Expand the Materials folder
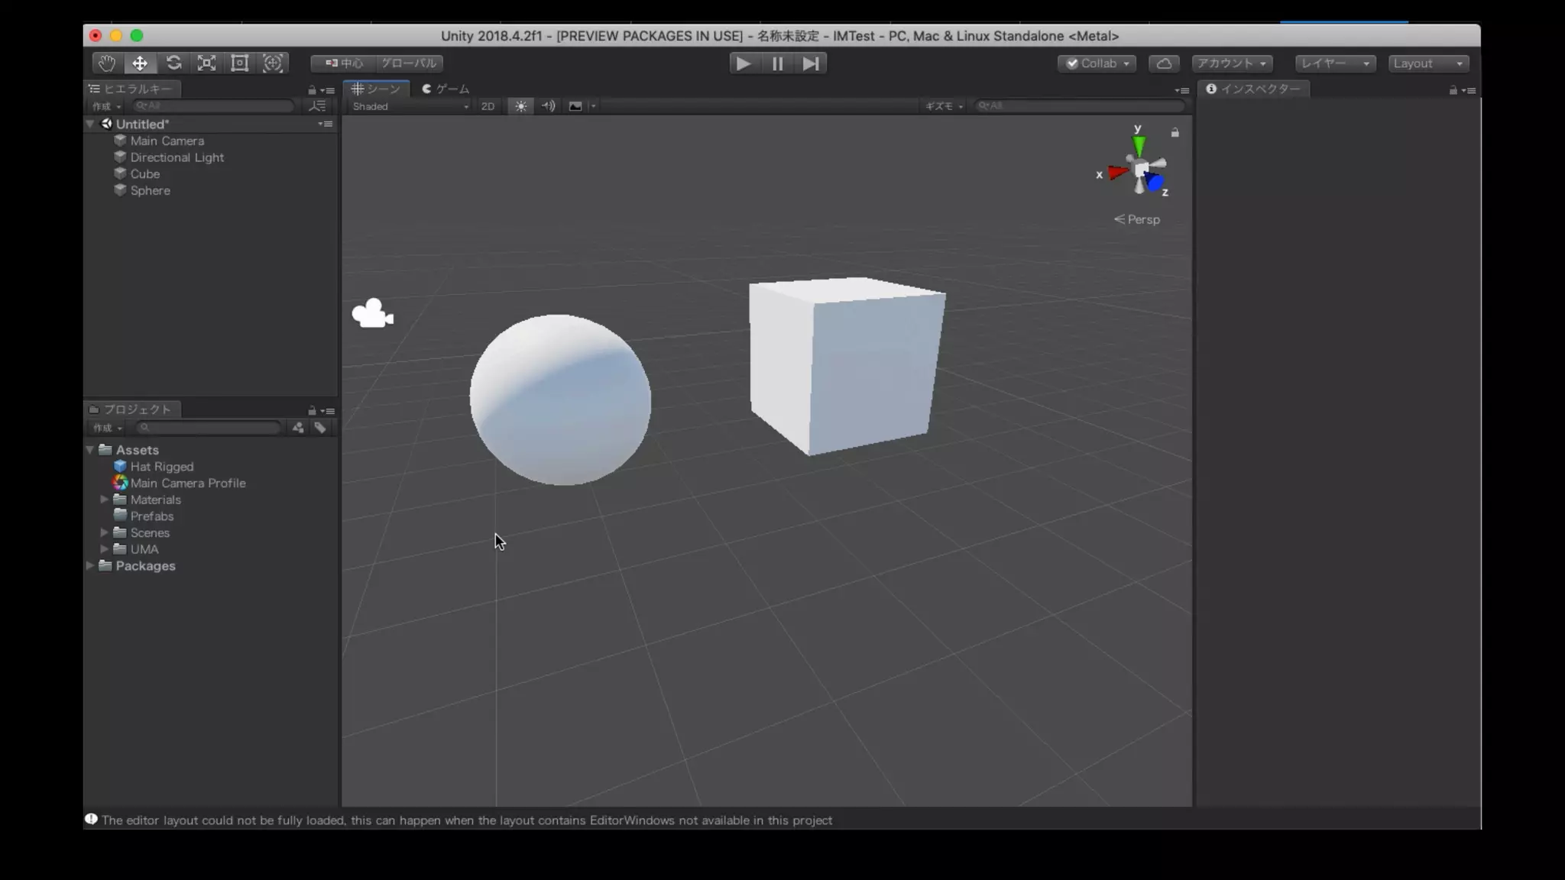This screenshot has height=880, width=1565. pyautogui.click(x=105, y=500)
